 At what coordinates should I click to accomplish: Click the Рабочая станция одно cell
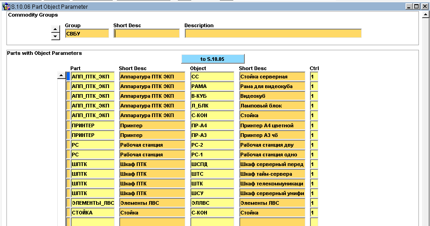(x=273, y=155)
